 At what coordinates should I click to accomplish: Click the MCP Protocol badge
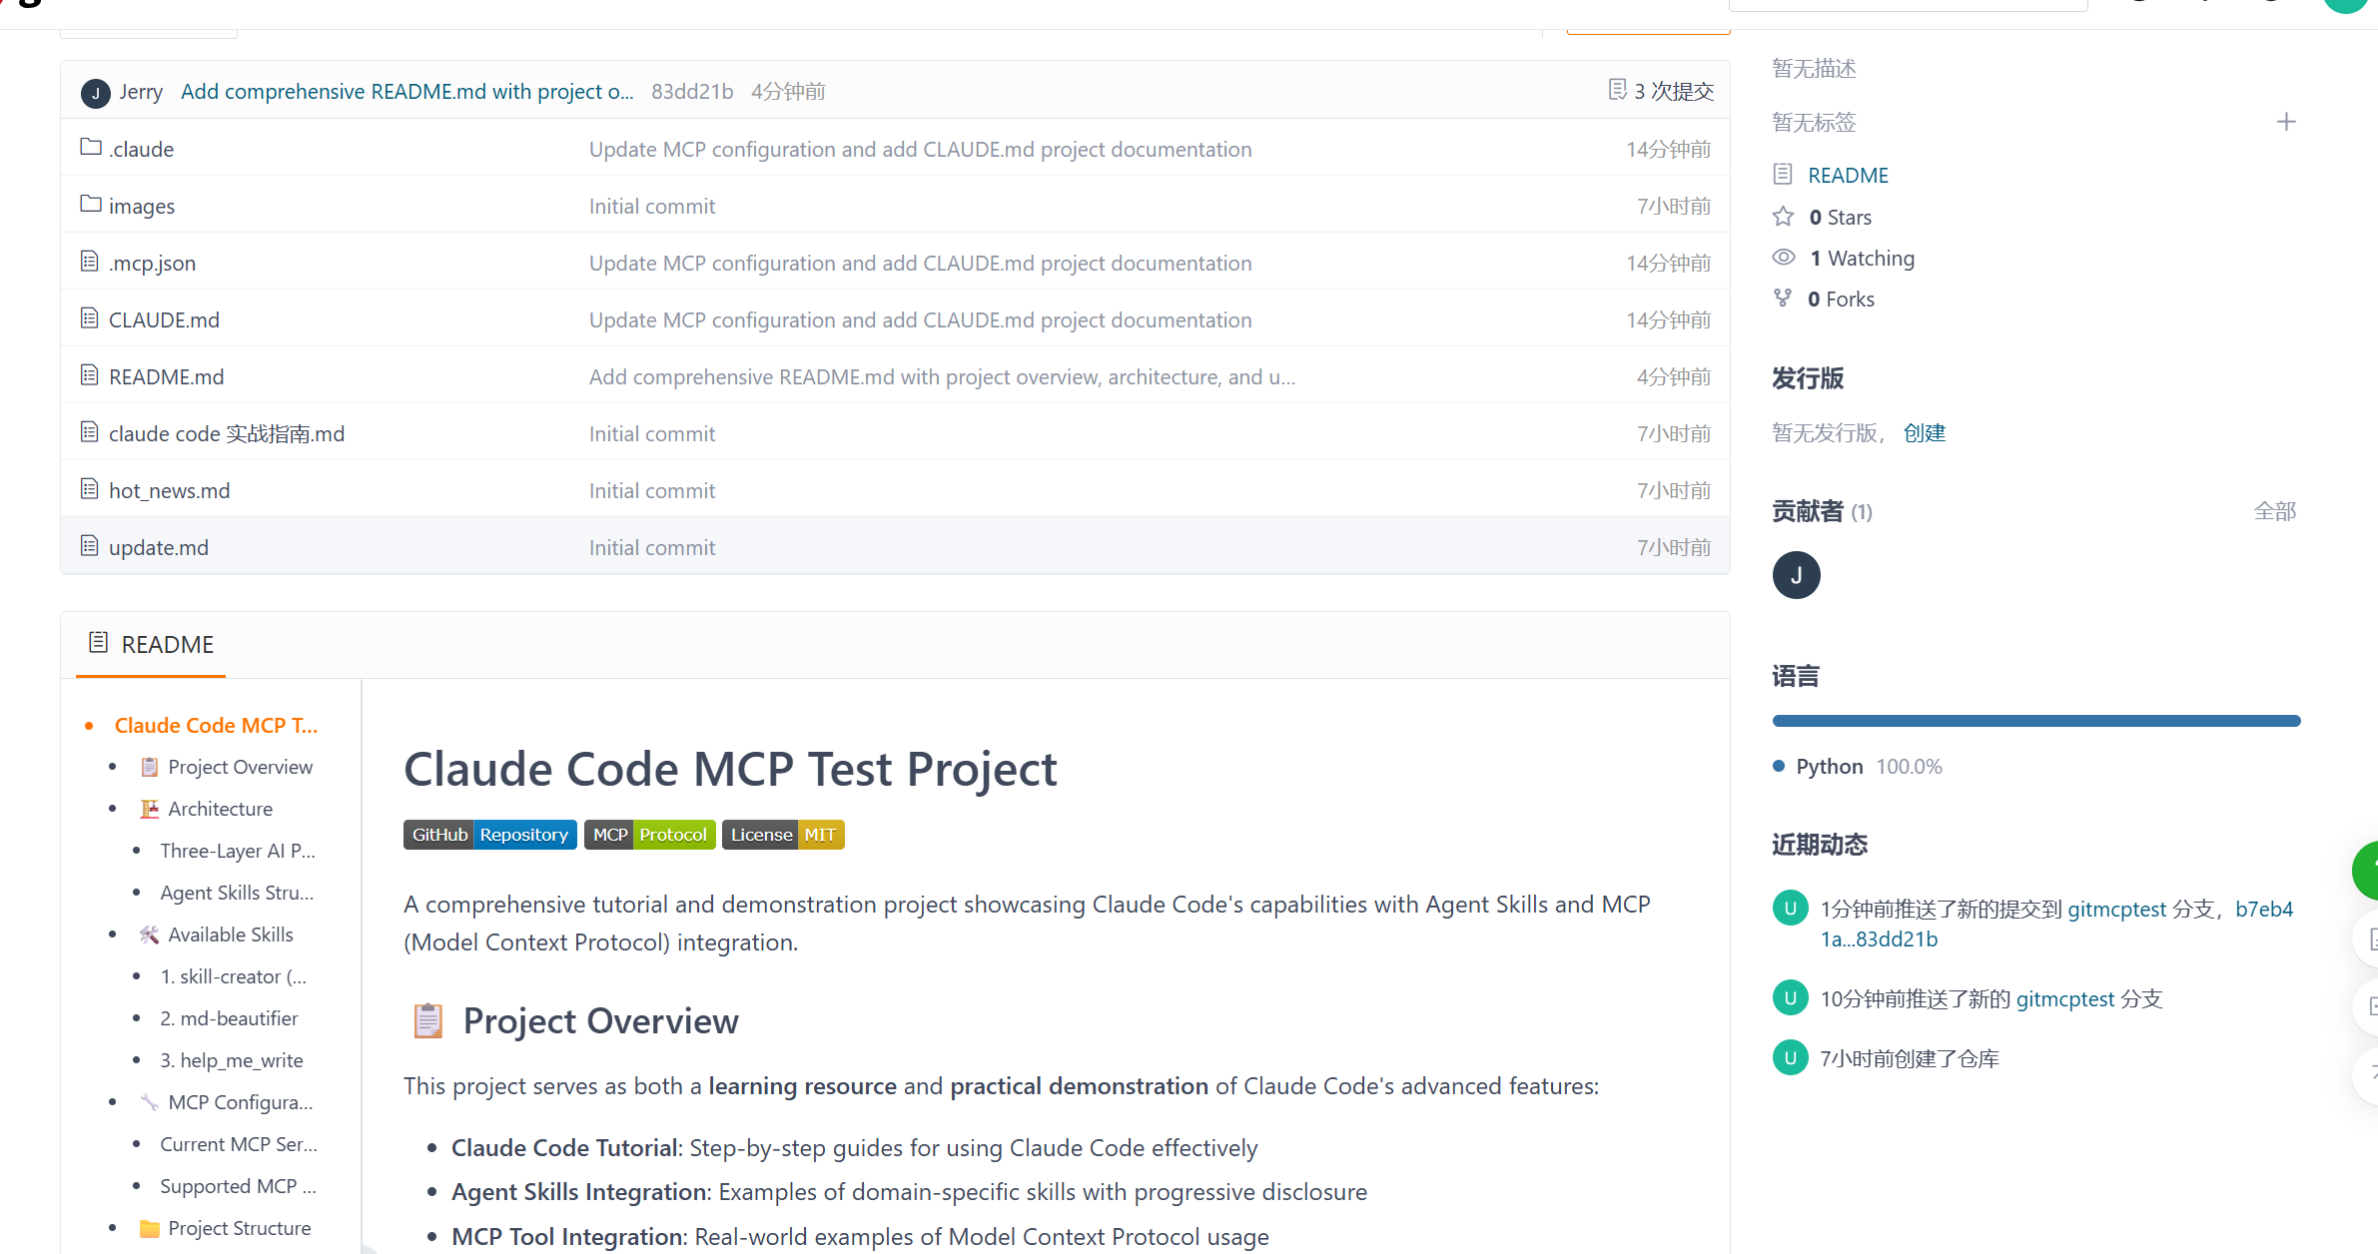649,835
